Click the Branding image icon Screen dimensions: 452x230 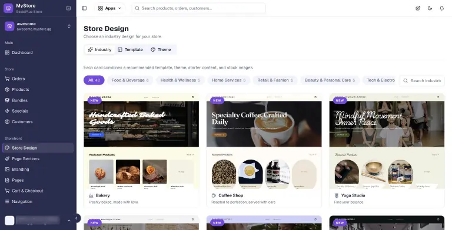(x=7, y=170)
